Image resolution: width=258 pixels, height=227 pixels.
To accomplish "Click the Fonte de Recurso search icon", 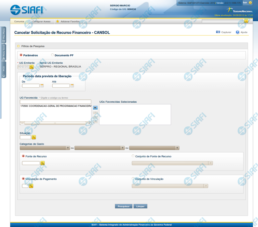I will 43,163.
